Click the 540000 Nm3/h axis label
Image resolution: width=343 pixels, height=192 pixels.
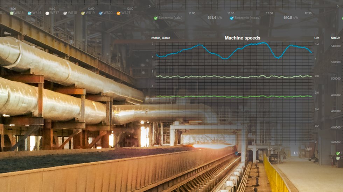(336, 46)
